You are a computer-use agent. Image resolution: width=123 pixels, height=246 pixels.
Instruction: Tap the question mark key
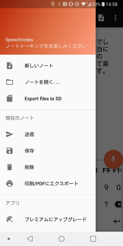[x=106, y=204]
